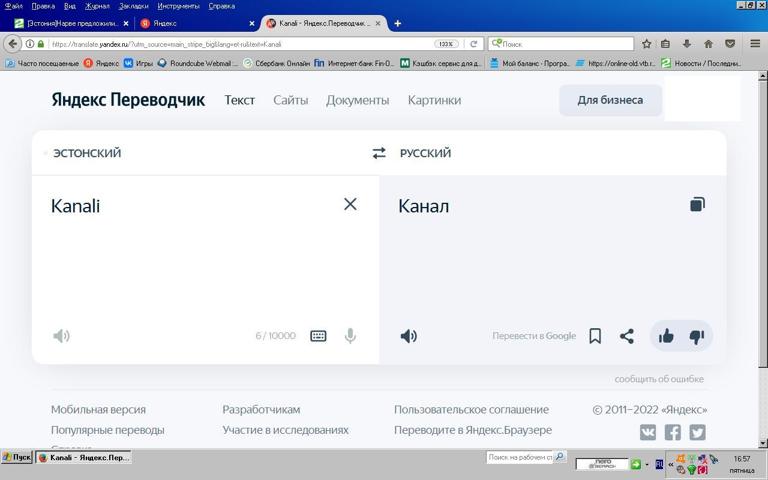Open Сбербанк Онлайн bookmark
The image size is (768, 480).
pos(276,63)
